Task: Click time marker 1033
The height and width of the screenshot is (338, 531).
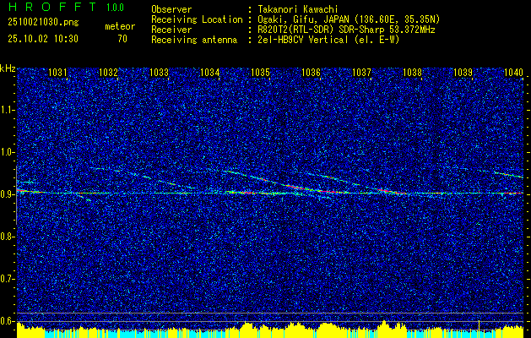Action: coord(159,72)
